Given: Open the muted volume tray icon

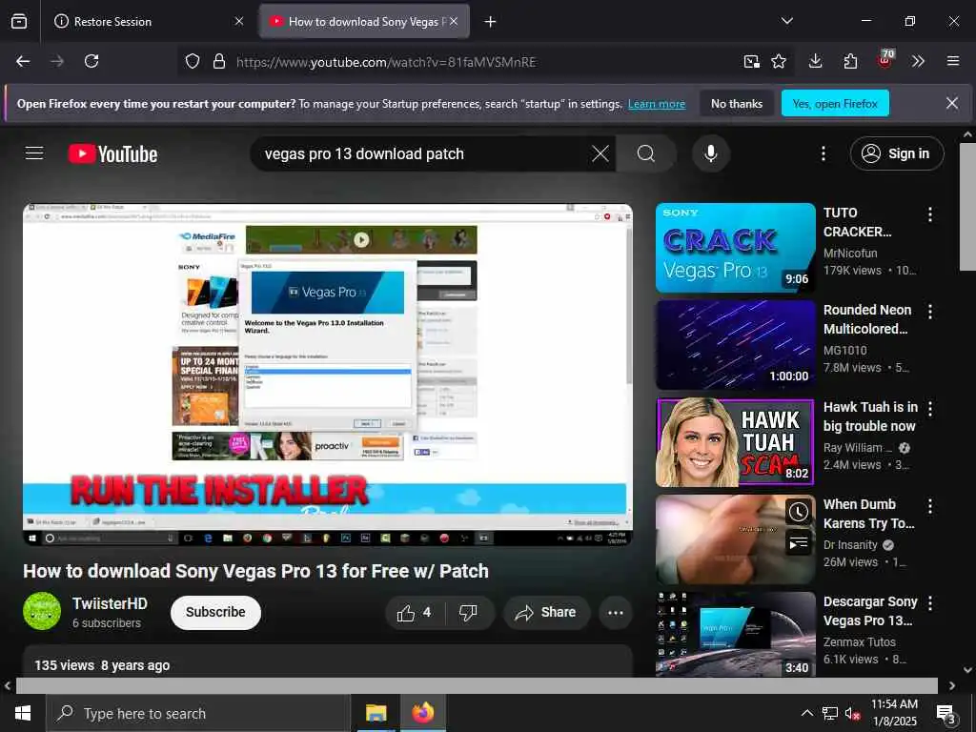Looking at the screenshot, I should pyautogui.click(x=852, y=714).
